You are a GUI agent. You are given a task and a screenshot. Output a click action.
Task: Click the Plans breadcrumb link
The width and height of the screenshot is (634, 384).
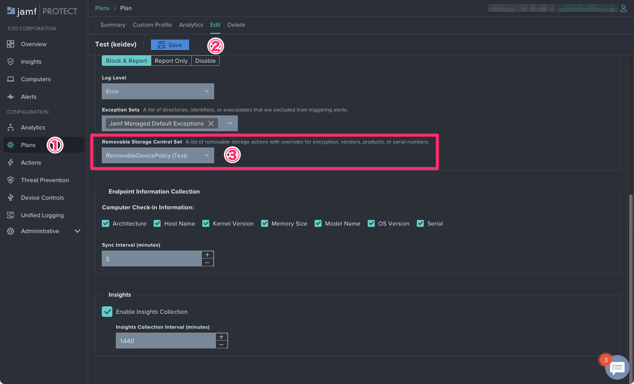[x=102, y=8]
